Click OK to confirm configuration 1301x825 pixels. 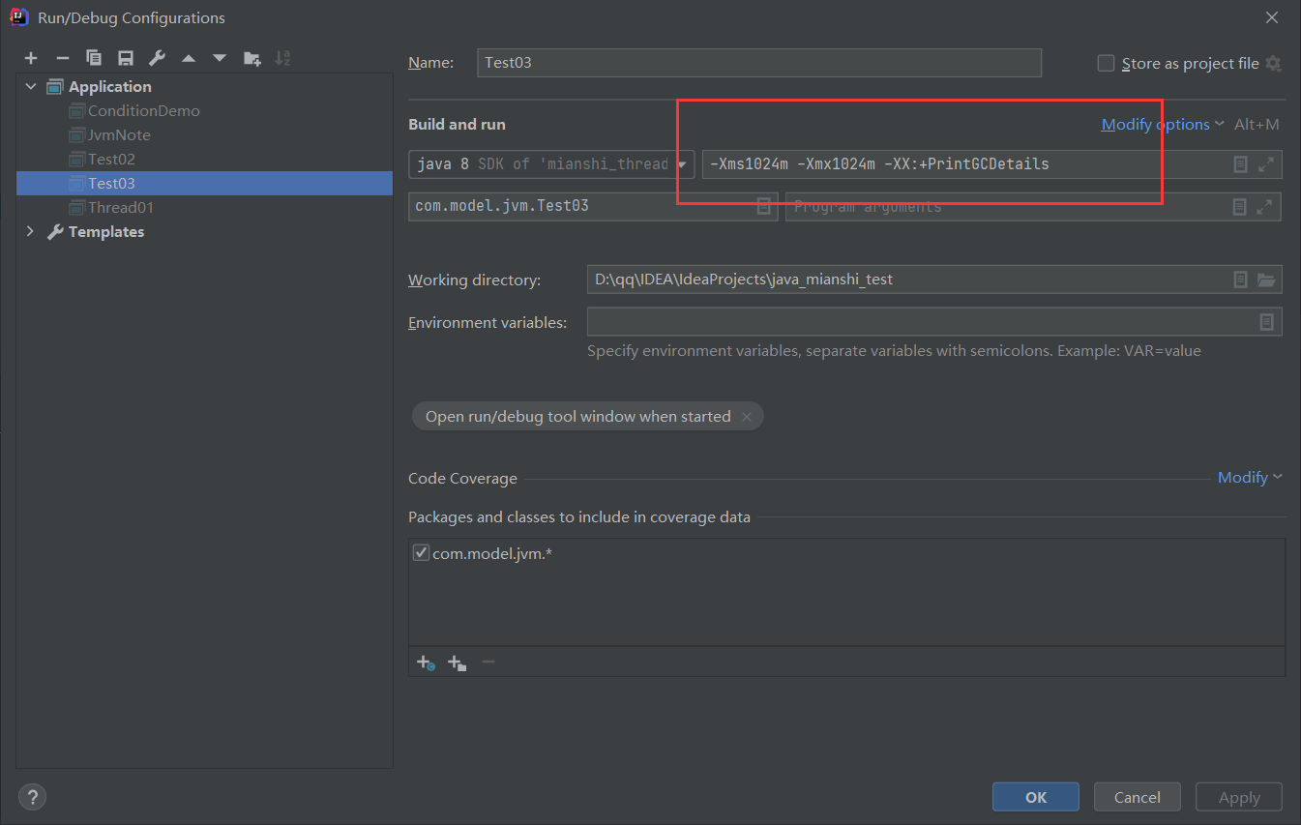coord(1036,797)
